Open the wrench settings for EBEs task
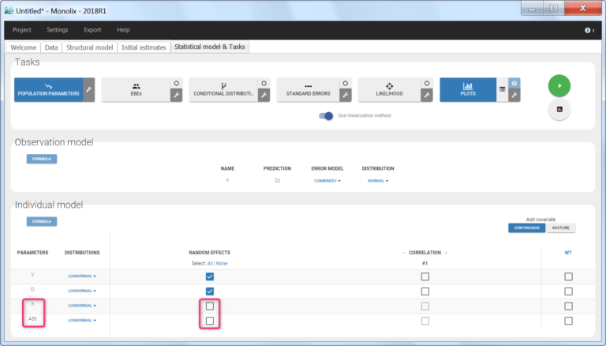 [176, 95]
